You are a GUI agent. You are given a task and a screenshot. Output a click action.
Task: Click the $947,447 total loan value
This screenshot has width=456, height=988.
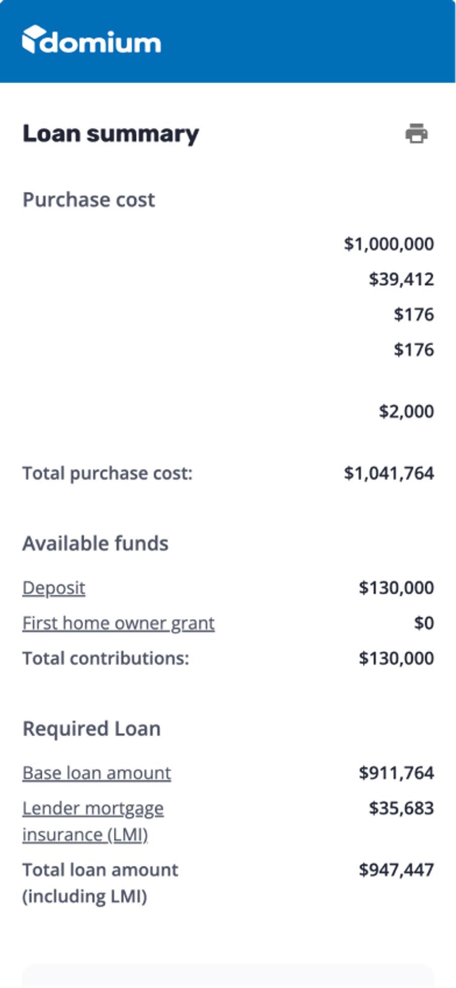point(397,870)
